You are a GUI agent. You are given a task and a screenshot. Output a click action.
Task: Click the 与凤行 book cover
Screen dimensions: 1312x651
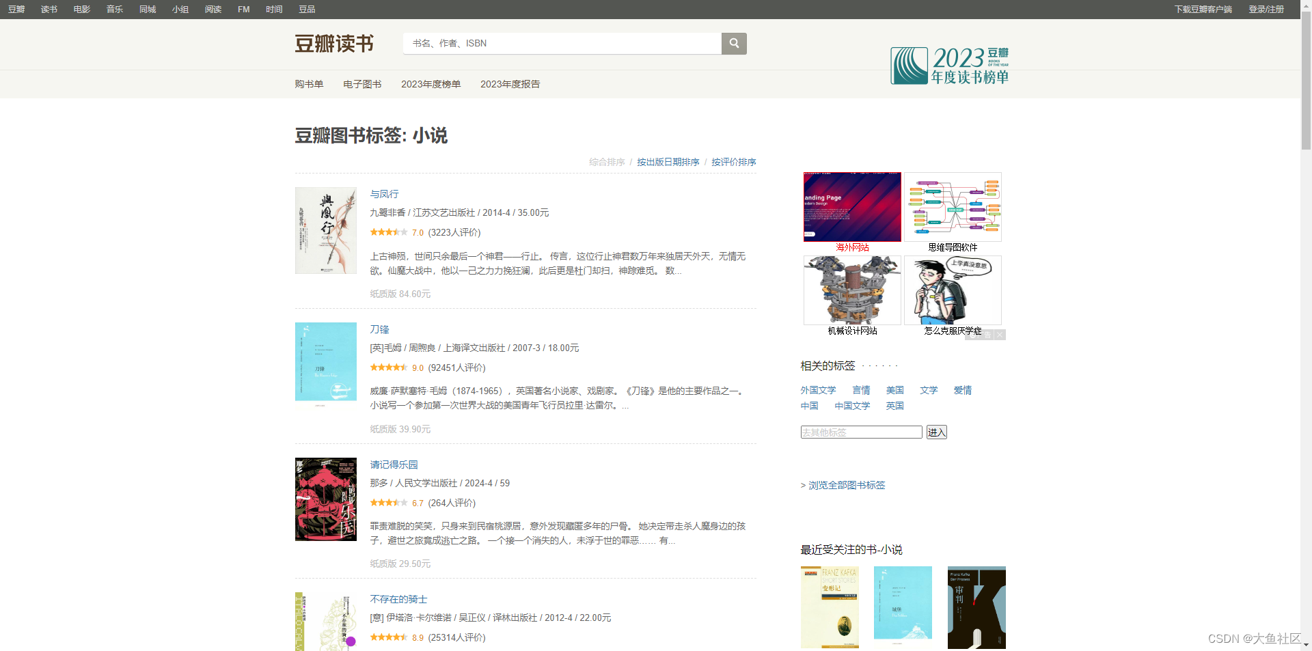[326, 231]
